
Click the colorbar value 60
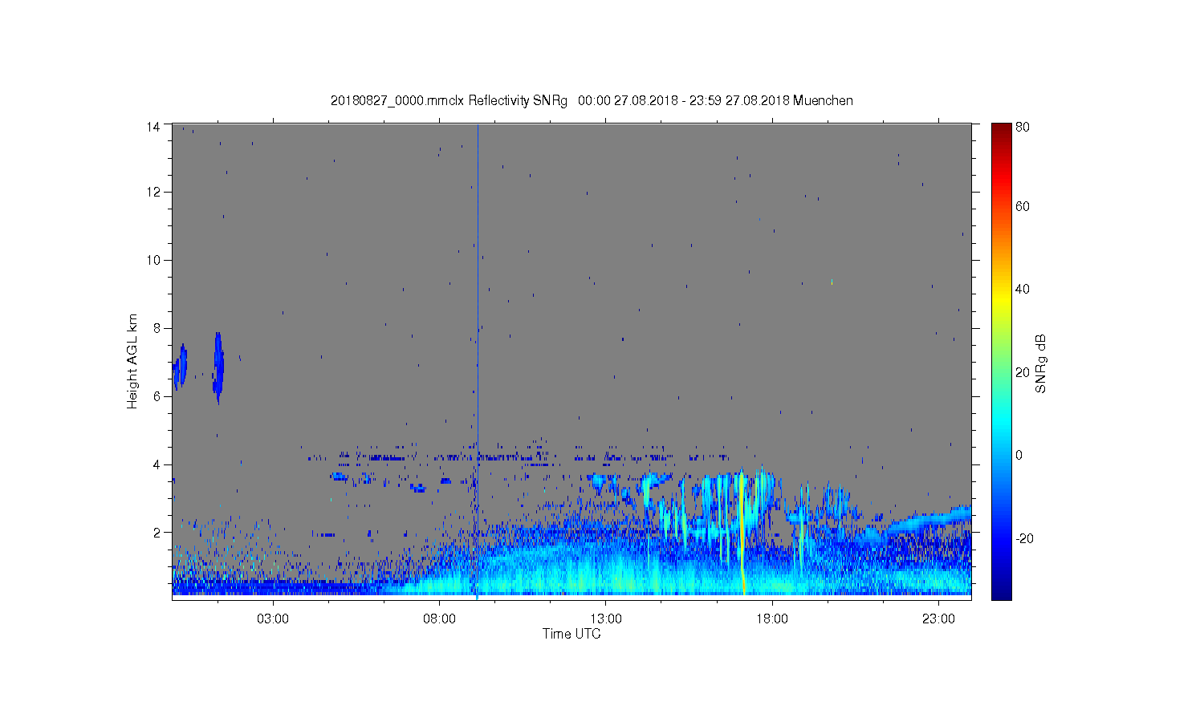(1023, 206)
